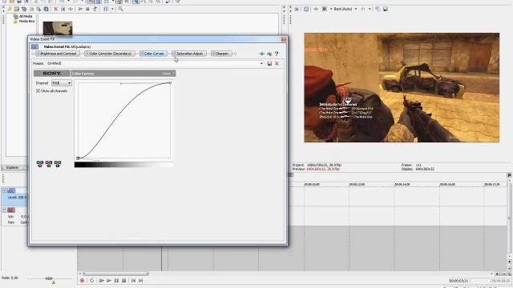
Task: Click the timeline horizontal scrollbar
Action: point(115,274)
